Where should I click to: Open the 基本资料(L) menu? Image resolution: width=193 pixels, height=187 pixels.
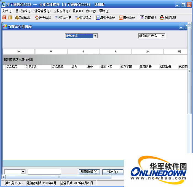[23, 11]
